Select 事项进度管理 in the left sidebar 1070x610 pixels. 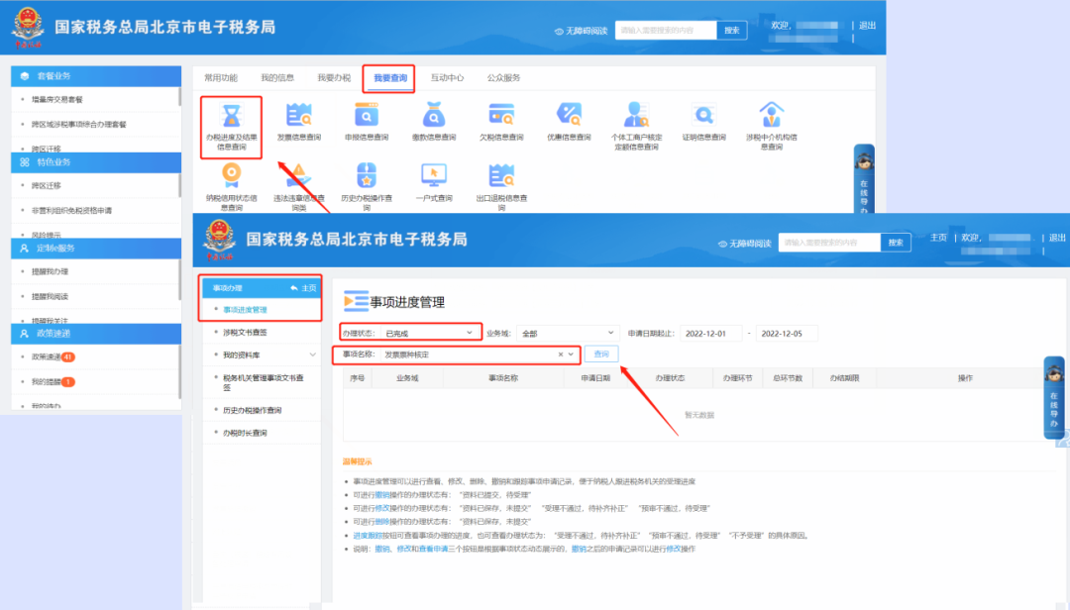[x=245, y=310]
